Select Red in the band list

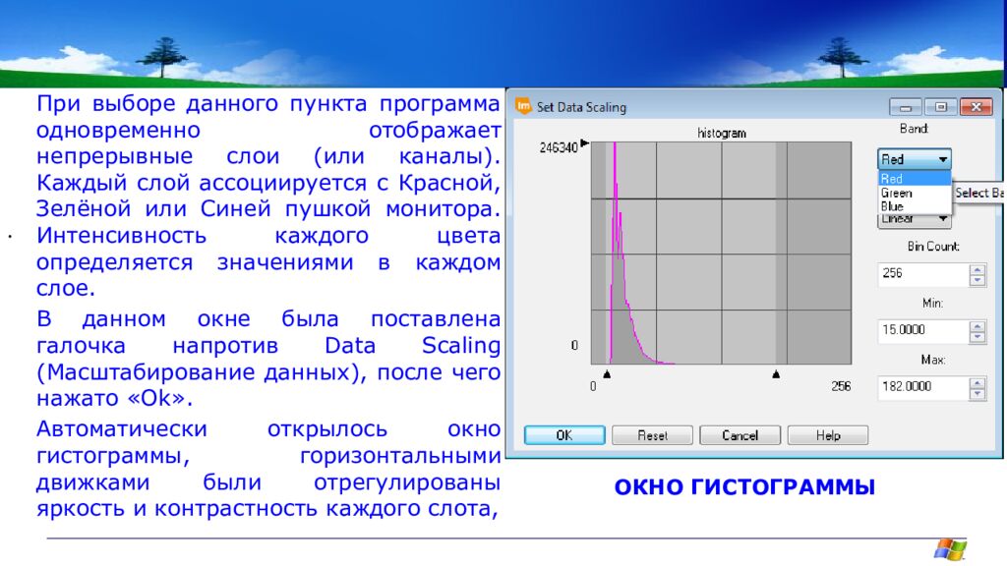[x=893, y=179]
